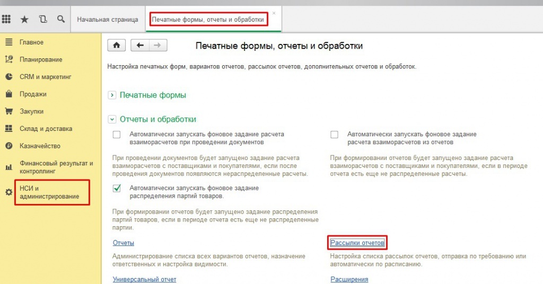Close the Печатные формы, отчеты и обработки tab
The width and height of the screenshot is (543, 284).
coord(274,13)
